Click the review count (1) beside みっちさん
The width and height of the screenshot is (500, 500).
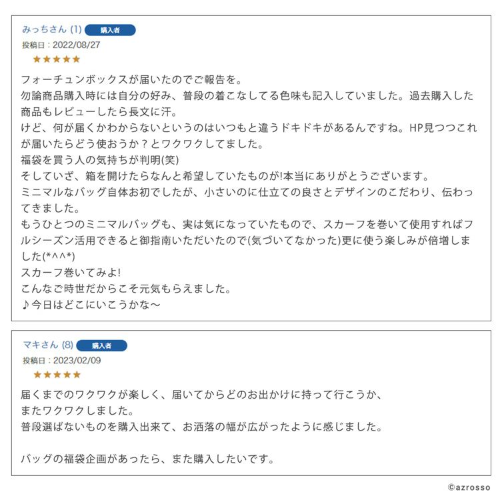pyautogui.click(x=76, y=29)
